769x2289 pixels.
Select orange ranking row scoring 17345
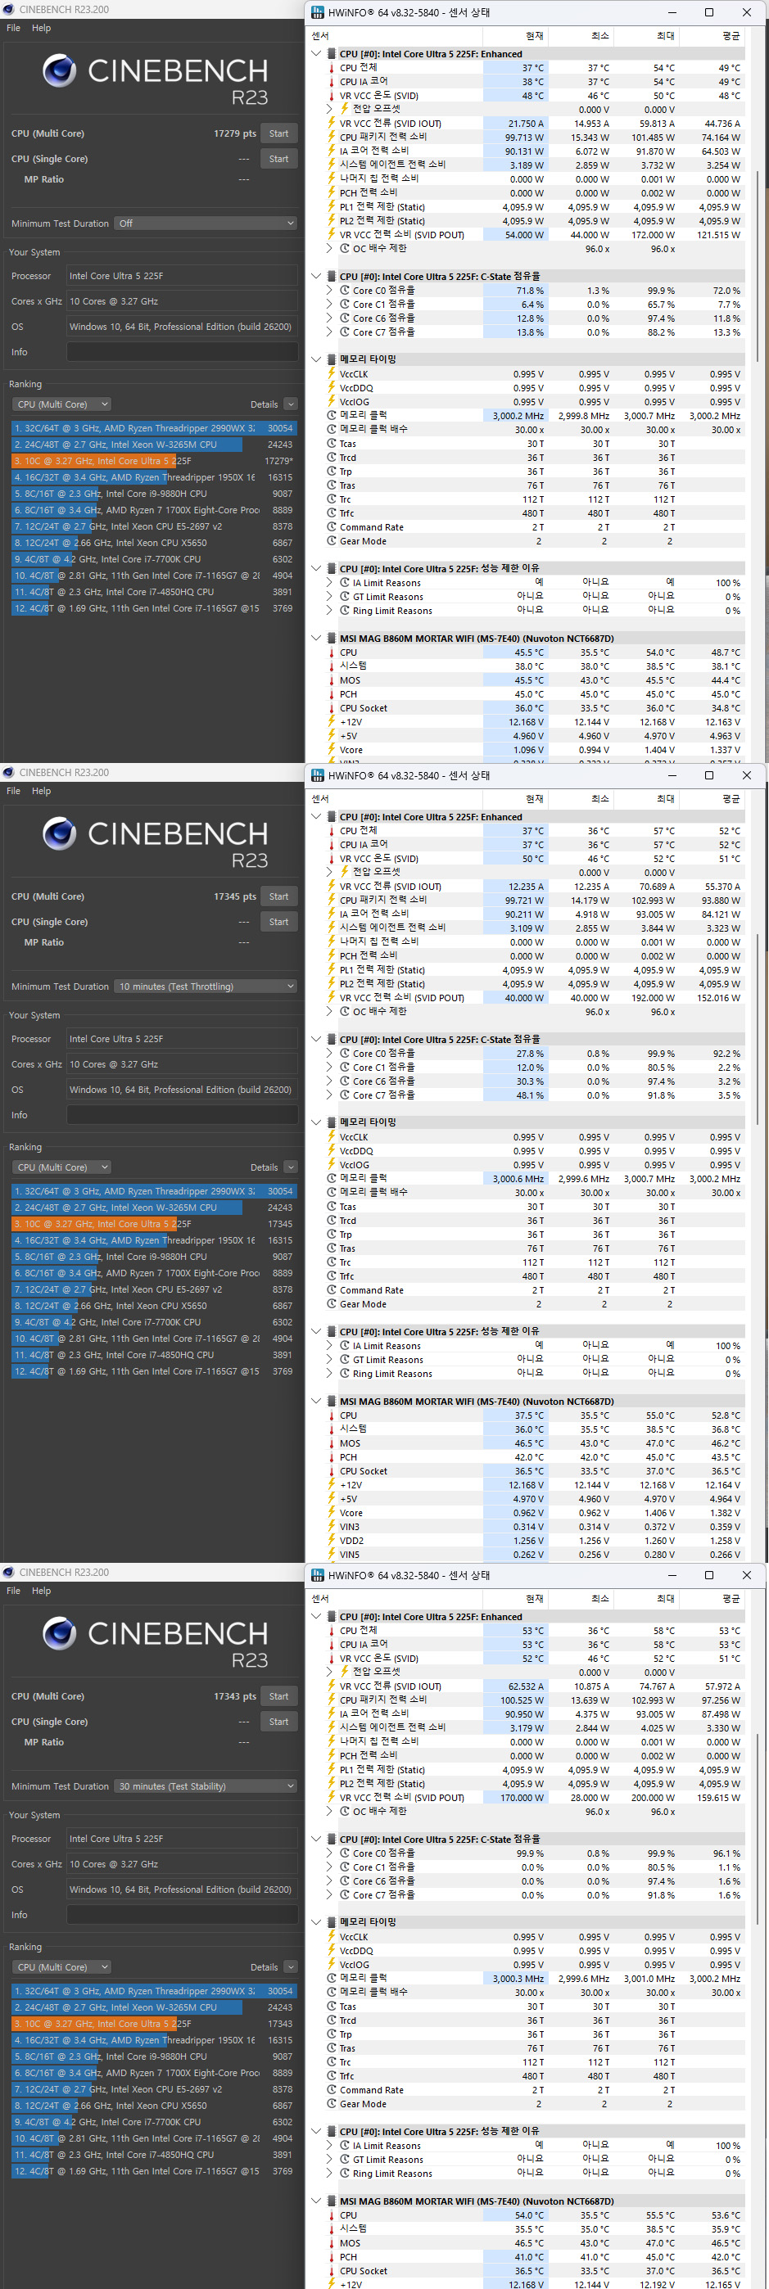tap(154, 1225)
